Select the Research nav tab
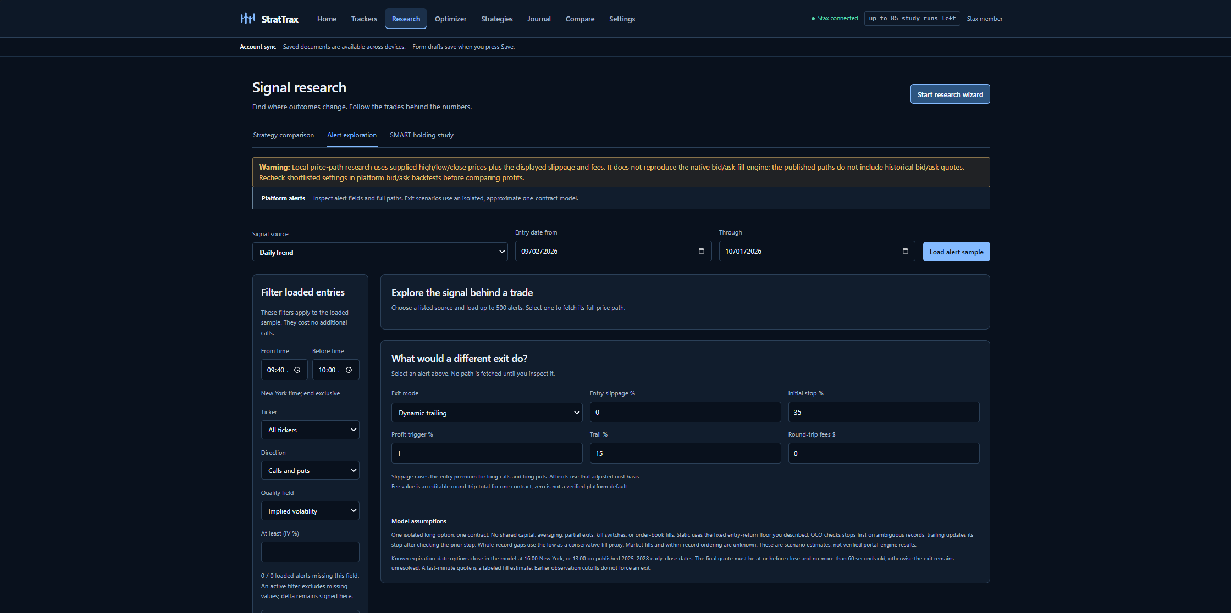The image size is (1231, 613). [406, 19]
